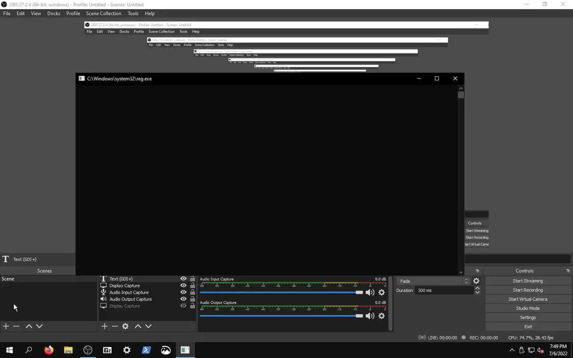This screenshot has height=358, width=573.
Task: Click Start Recording button
Action: [x=528, y=290]
